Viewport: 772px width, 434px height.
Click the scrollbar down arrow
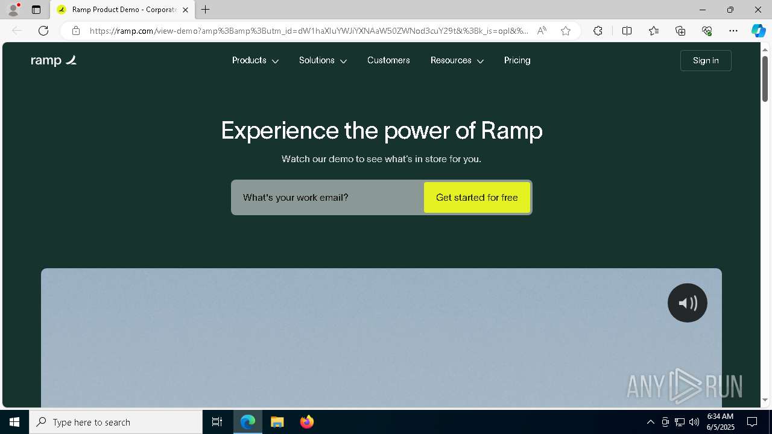click(x=765, y=400)
